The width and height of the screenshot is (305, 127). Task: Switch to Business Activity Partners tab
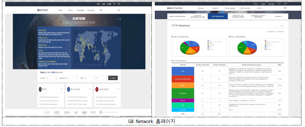coord(258,16)
